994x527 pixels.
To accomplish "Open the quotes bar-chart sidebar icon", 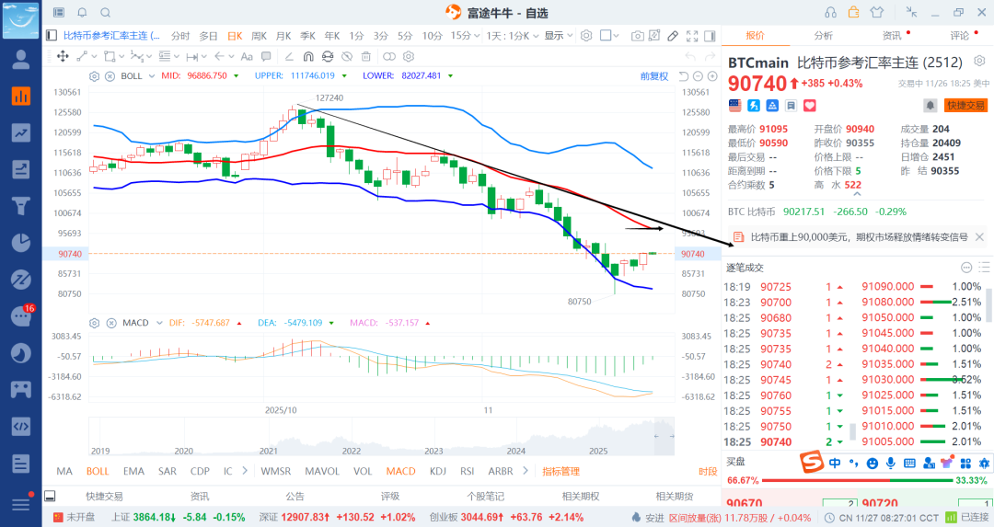I will click(x=21, y=97).
